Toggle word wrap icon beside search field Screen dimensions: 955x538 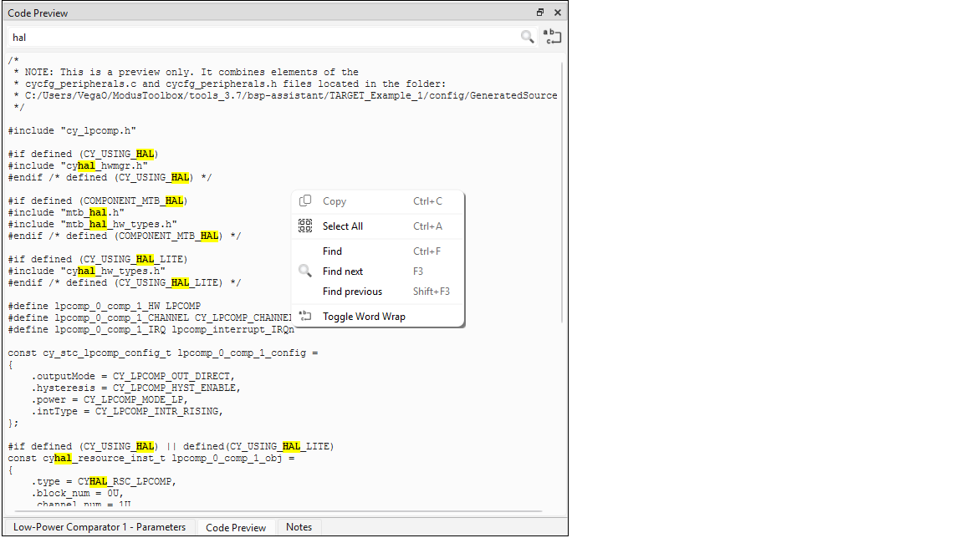[553, 37]
